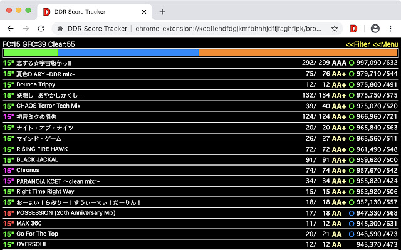This screenshot has height=250, width=401.
Task: Click the green circle on Right Time Right Way row
Action: pos(352,192)
